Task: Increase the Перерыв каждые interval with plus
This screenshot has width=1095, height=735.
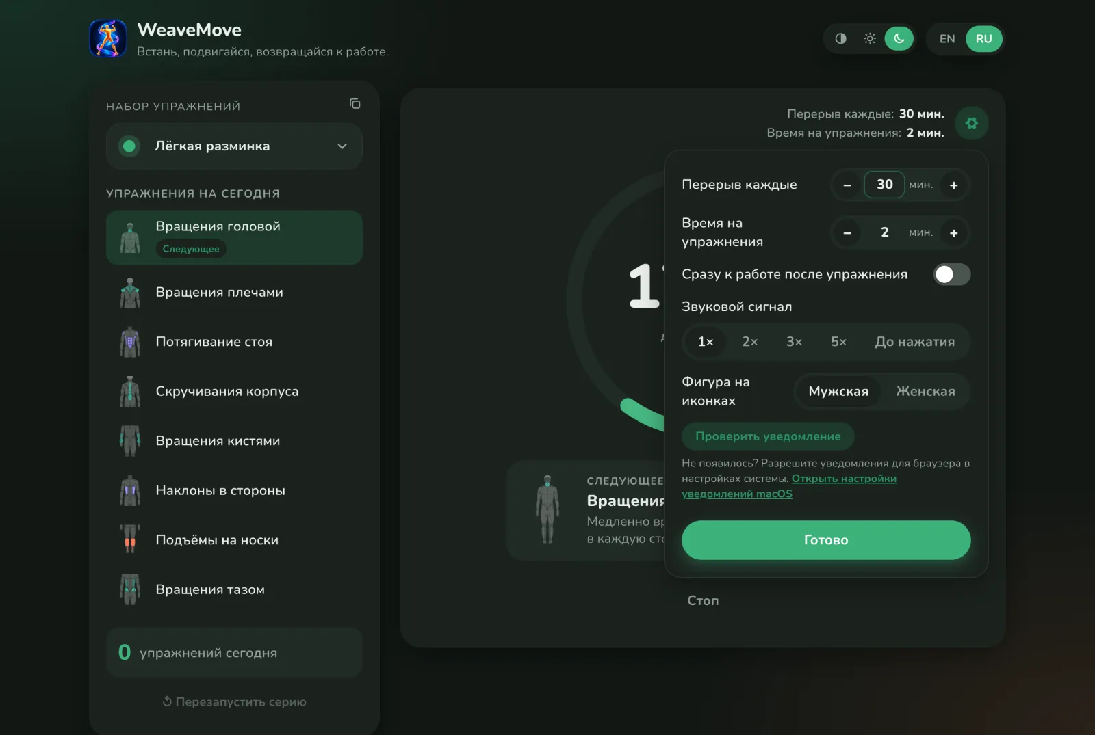Action: tap(953, 185)
